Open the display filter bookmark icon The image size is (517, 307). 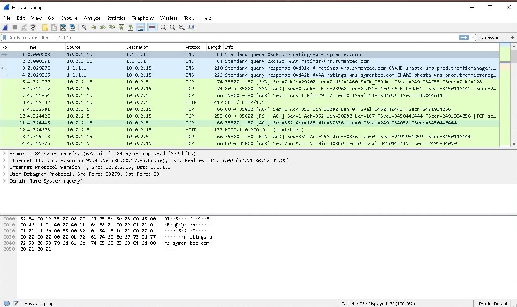pyautogui.click(x=4, y=37)
